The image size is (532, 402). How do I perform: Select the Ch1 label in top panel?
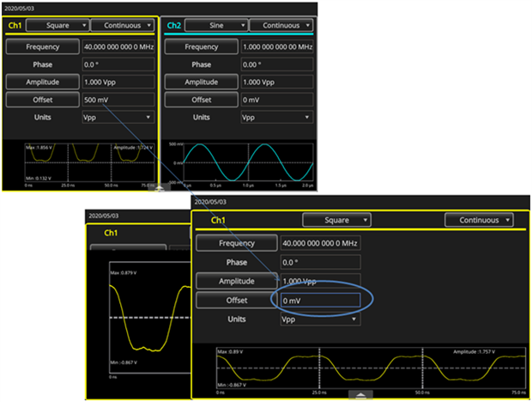click(x=15, y=26)
